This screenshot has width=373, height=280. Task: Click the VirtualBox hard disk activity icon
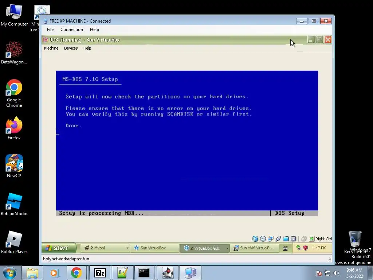click(255, 238)
